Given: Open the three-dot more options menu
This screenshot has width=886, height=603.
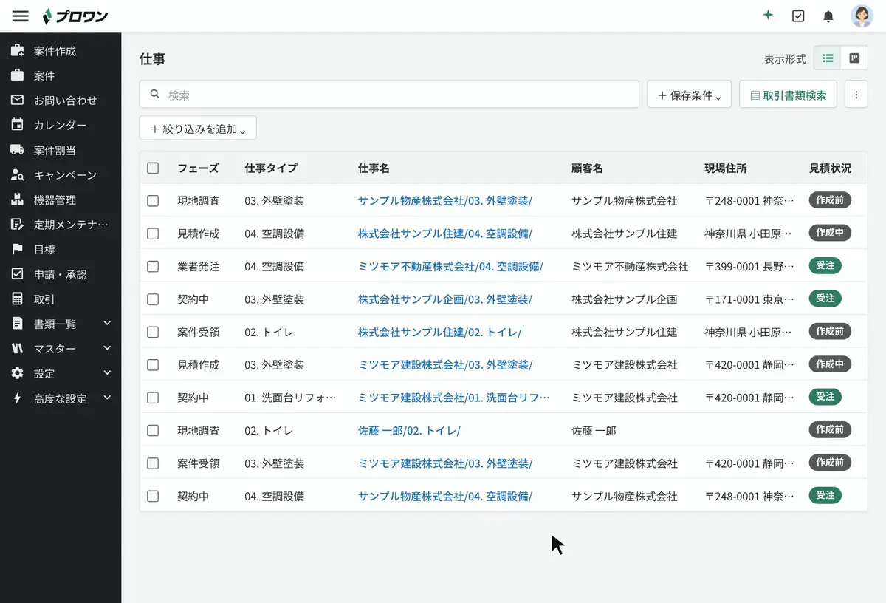Looking at the screenshot, I should [x=856, y=95].
